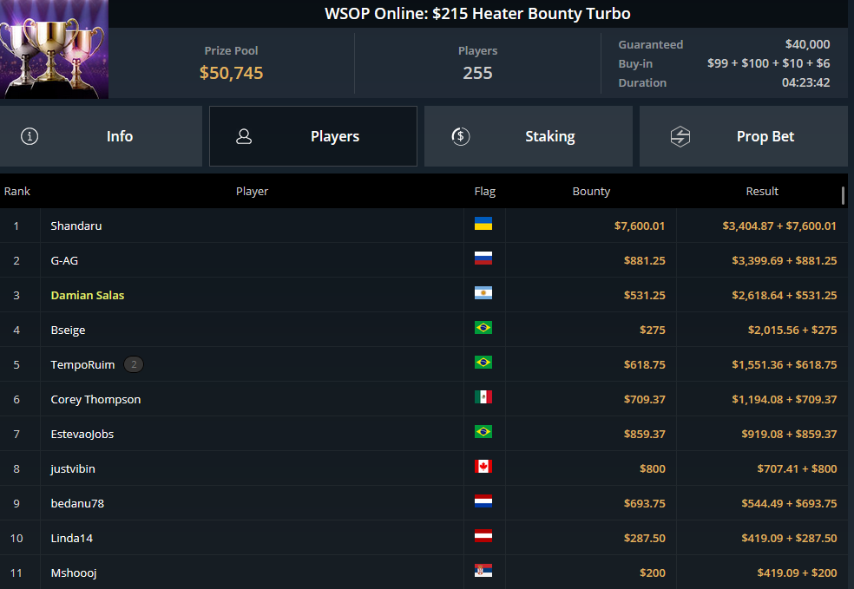Click the Result column header

point(762,191)
